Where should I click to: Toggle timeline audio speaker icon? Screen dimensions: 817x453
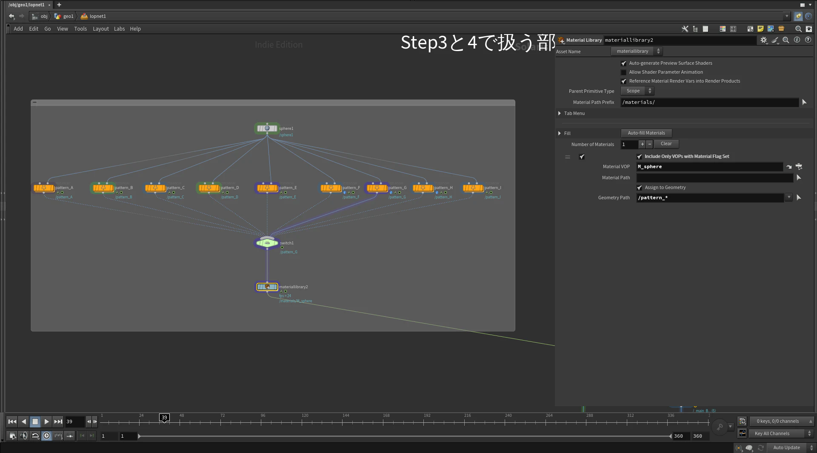[x=24, y=436]
